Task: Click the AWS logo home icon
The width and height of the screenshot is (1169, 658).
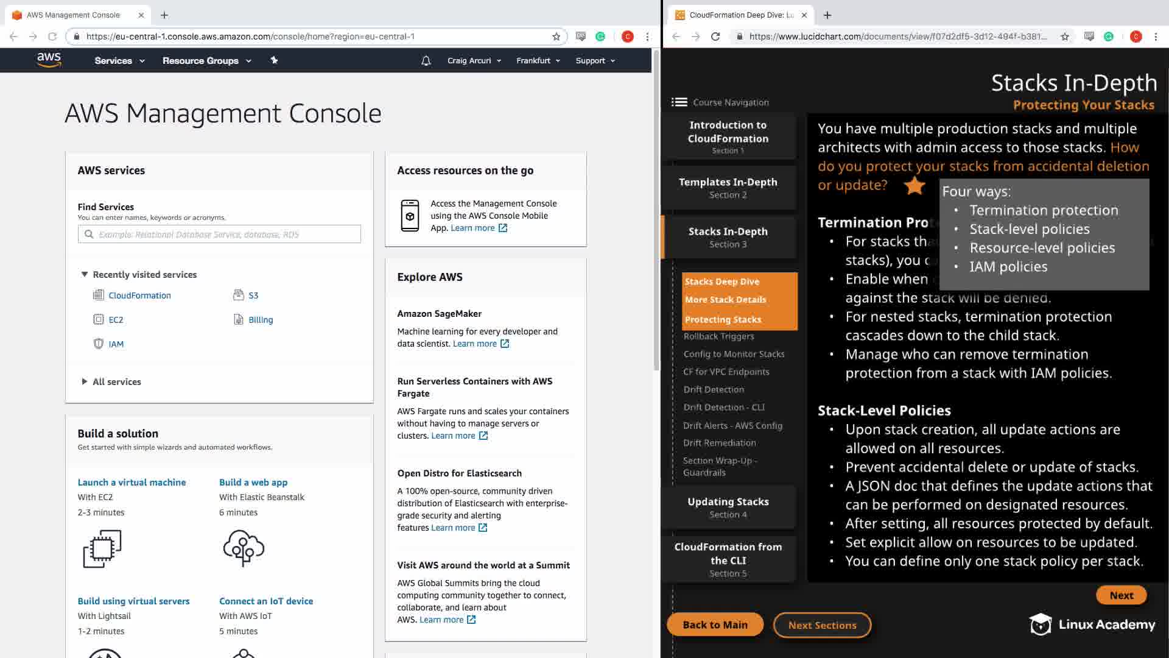Action: [x=49, y=60]
